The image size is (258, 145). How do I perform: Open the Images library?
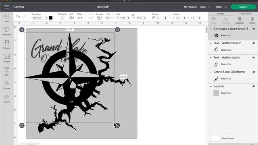pos(6,56)
